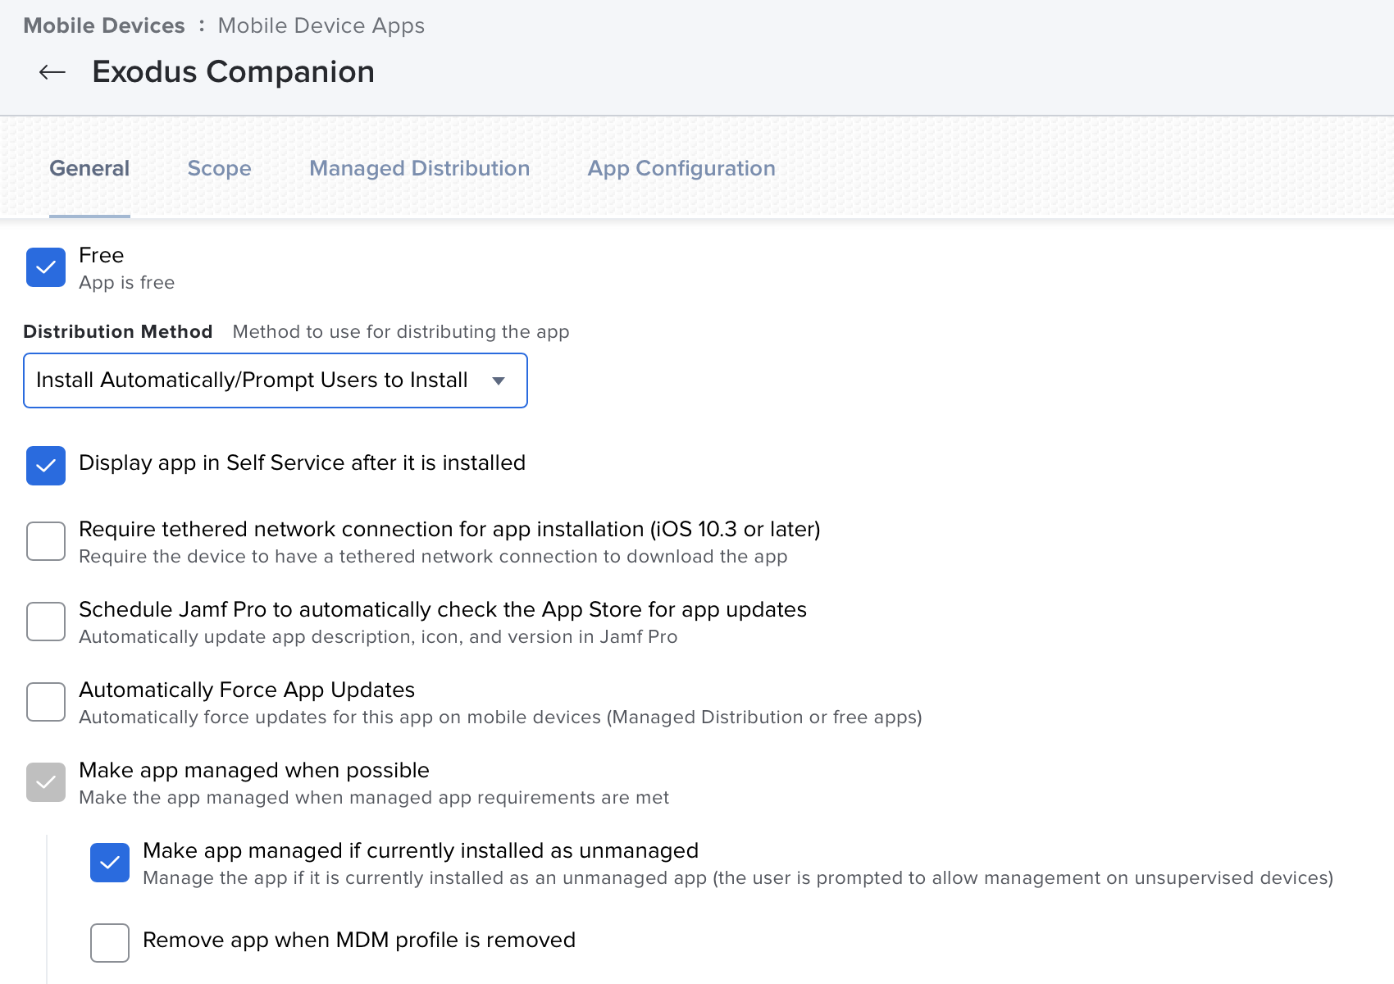
Task: Open the Mobile Devices breadcrumb link
Action: click(104, 25)
